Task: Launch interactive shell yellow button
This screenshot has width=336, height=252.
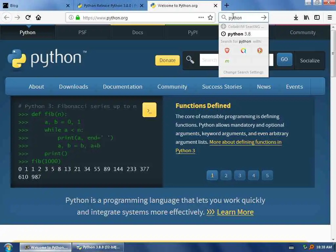Action: 149,110
